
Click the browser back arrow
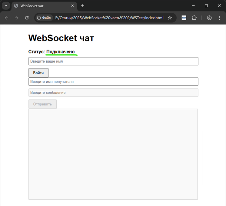point(7,18)
